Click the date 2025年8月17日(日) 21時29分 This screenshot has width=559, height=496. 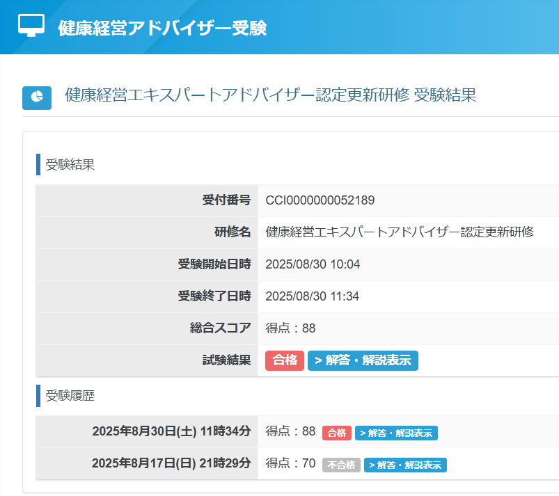pyautogui.click(x=171, y=463)
